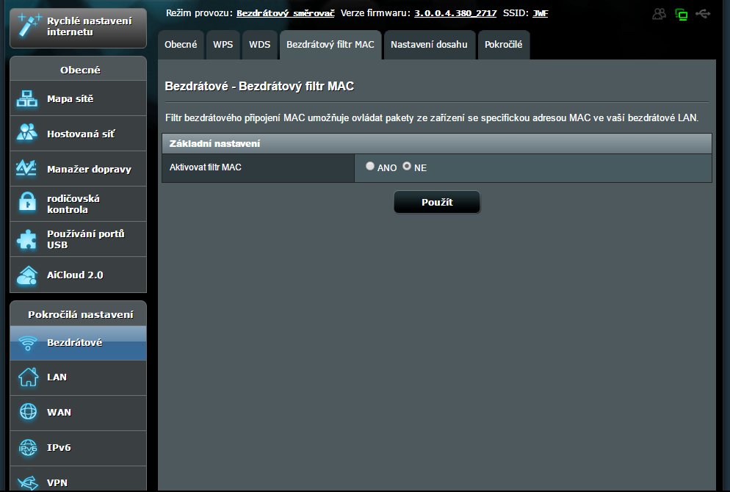This screenshot has width=730, height=492.
Task: Open the Nastavení dosahu tab
Action: (429, 45)
